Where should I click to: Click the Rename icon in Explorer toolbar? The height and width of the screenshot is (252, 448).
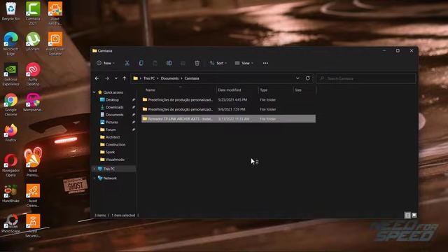tap(169, 63)
